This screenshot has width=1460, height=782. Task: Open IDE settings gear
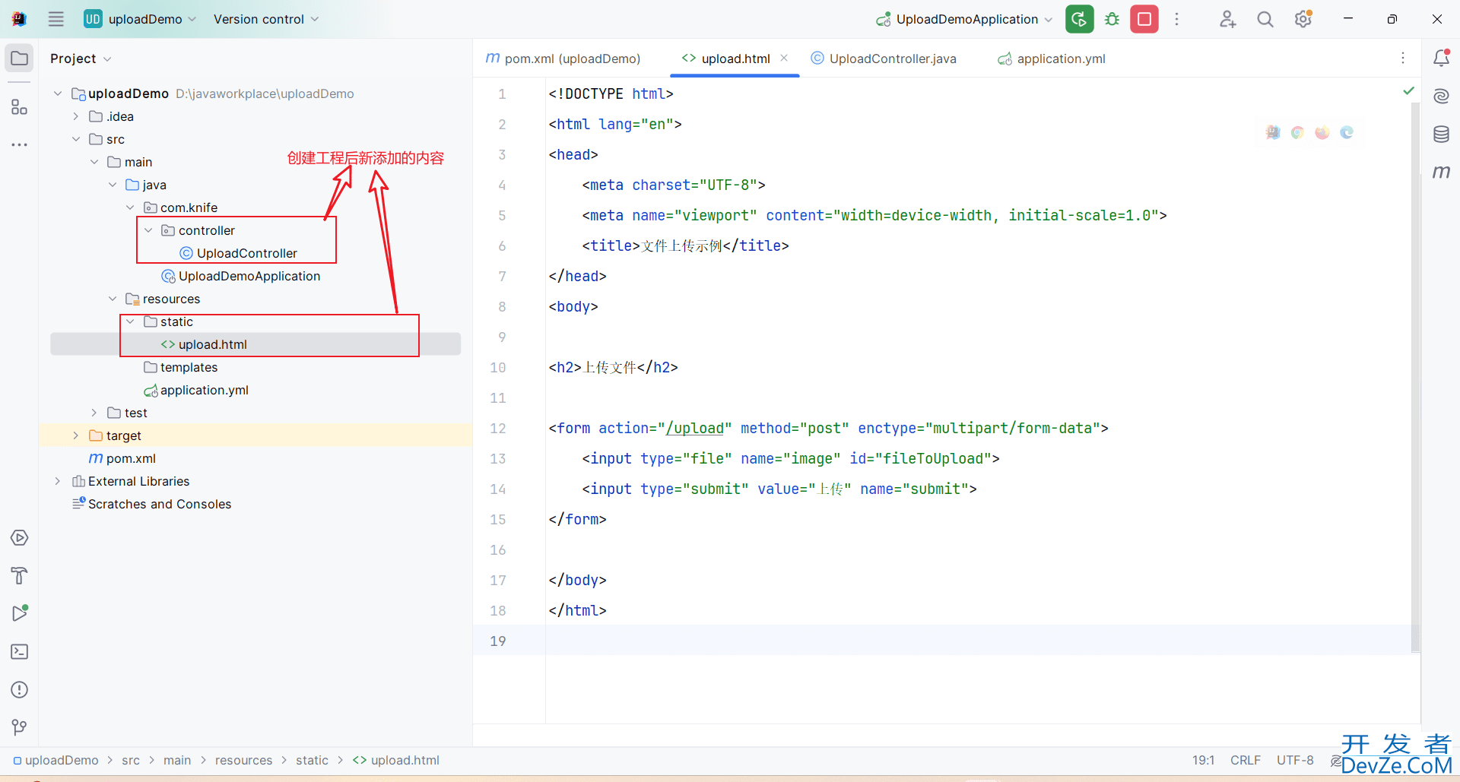[1303, 19]
